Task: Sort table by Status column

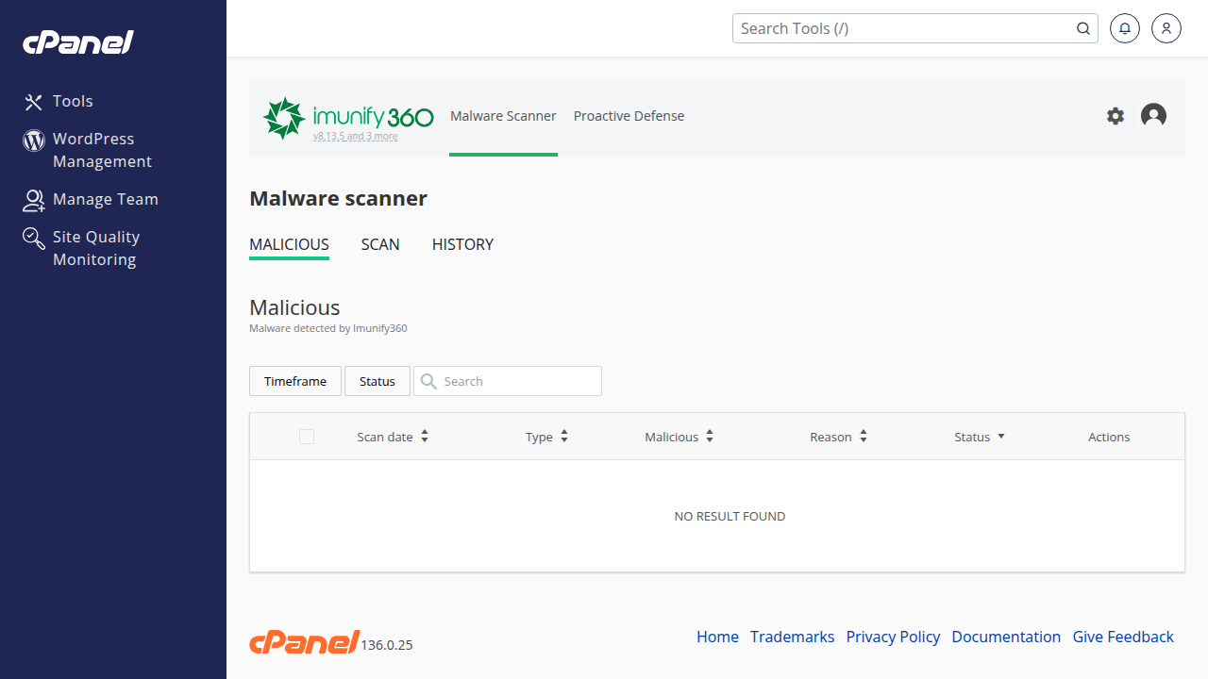Action: 980,437
